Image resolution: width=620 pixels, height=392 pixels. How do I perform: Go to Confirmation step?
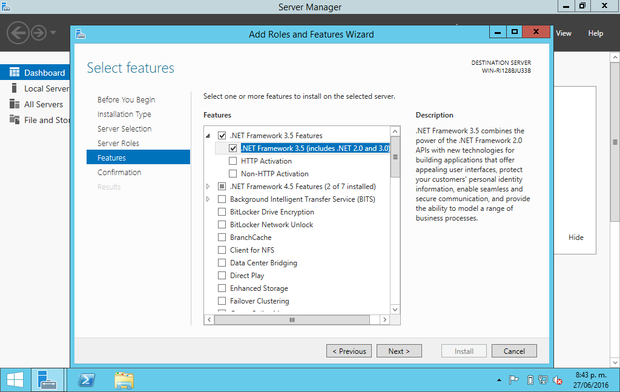119,173
